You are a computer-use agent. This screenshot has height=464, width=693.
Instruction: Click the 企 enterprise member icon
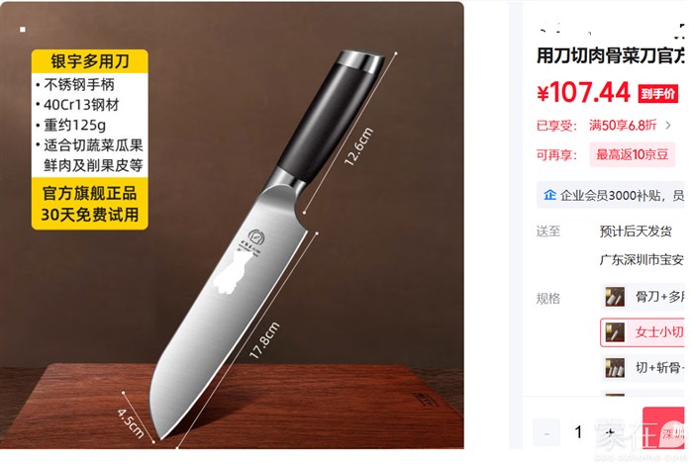click(549, 194)
